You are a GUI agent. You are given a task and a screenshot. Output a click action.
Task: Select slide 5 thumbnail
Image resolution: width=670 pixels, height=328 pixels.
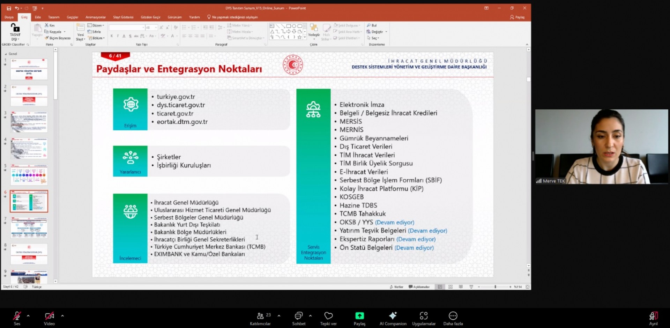pyautogui.click(x=29, y=175)
